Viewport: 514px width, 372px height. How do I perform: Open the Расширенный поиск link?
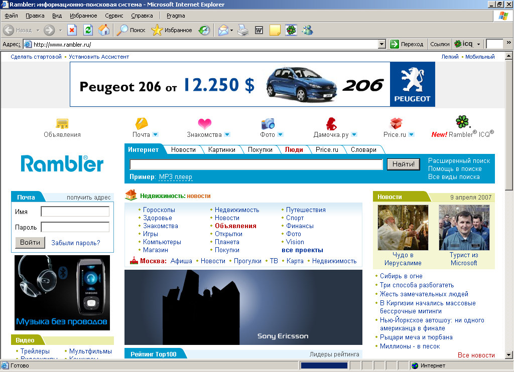tap(459, 161)
